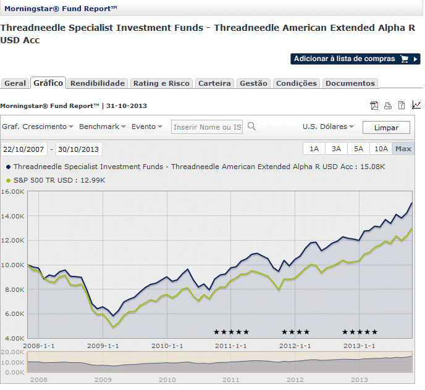This screenshot has width=425, height=390.
Task: Expand the Graf. Crescimento dropdown
Action: click(38, 127)
